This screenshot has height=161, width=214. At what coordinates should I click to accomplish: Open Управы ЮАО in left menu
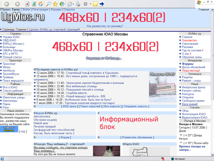pyautogui.click(x=11, y=37)
